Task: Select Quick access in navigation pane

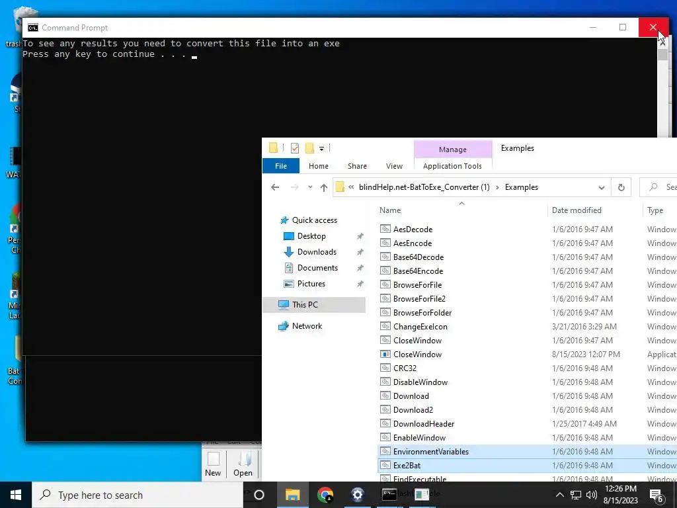Action: point(314,220)
